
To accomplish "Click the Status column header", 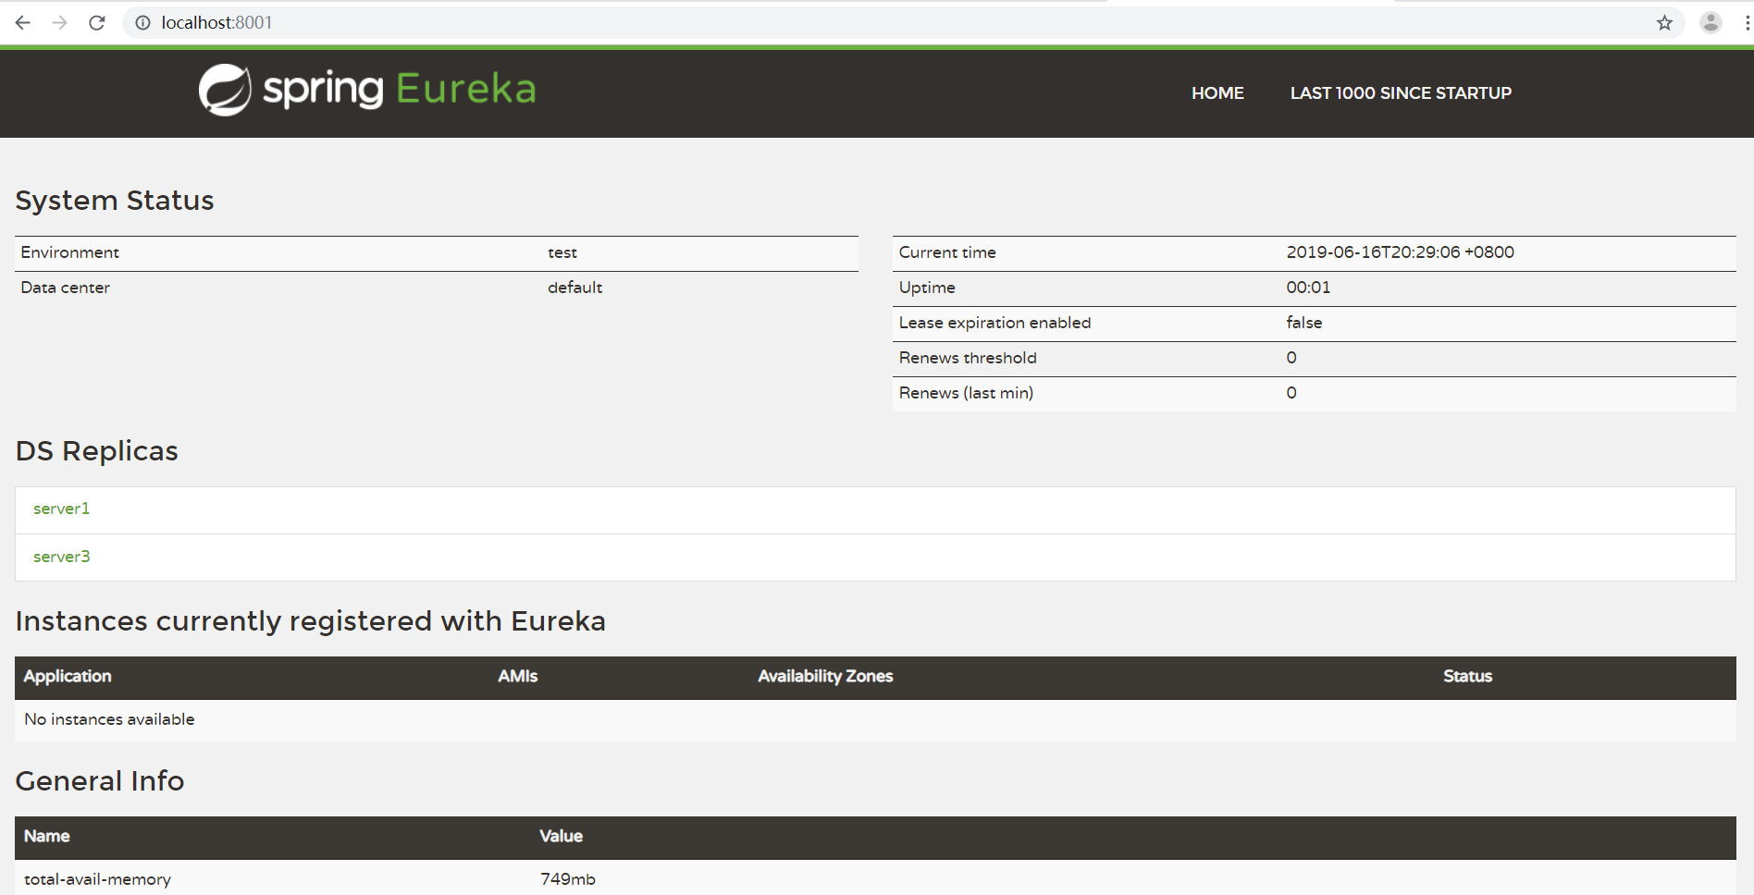I will coord(1467,677).
